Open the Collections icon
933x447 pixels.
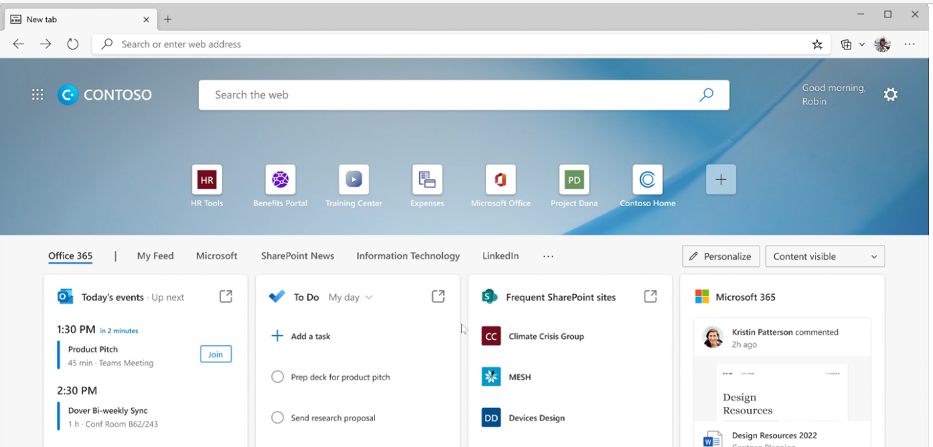point(846,44)
